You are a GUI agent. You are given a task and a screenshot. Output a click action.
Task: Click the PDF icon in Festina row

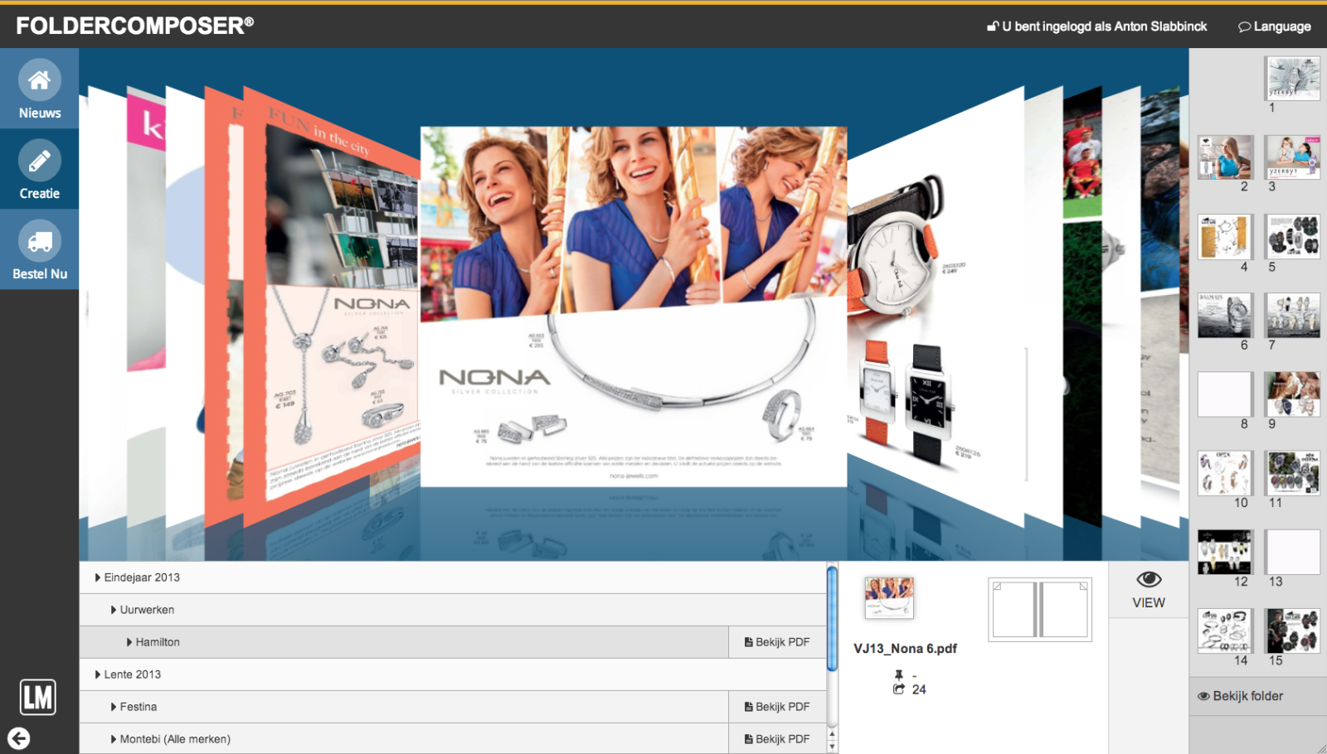point(748,707)
